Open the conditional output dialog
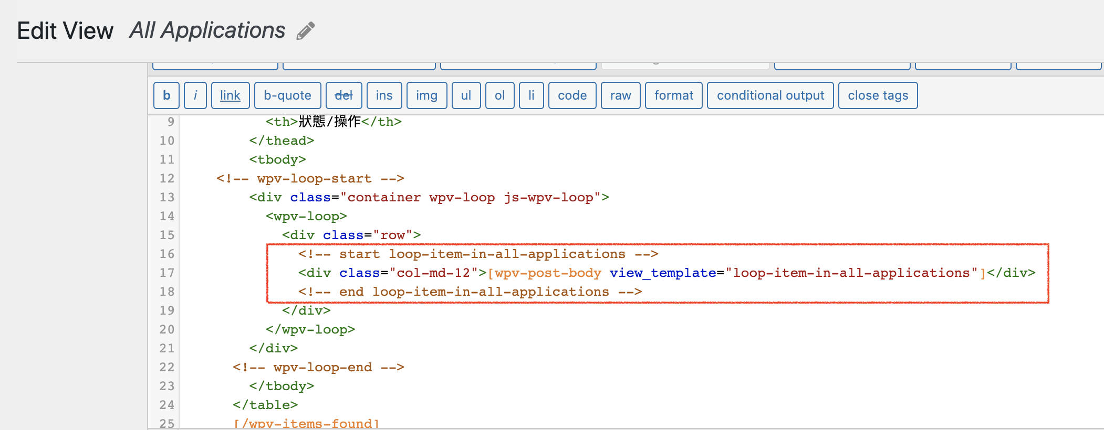This screenshot has width=1104, height=430. tap(770, 95)
